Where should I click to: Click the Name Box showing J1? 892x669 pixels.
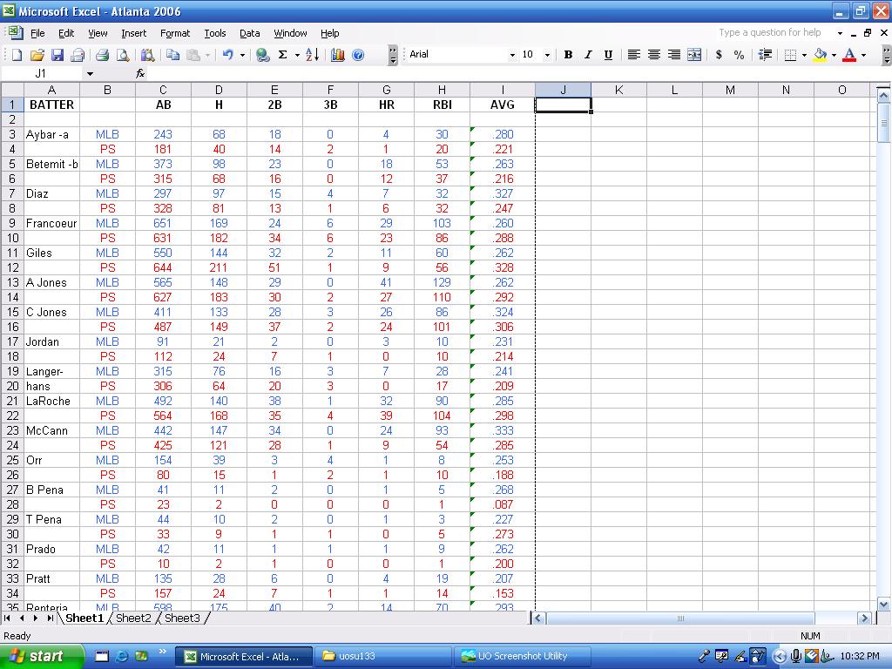tap(42, 73)
